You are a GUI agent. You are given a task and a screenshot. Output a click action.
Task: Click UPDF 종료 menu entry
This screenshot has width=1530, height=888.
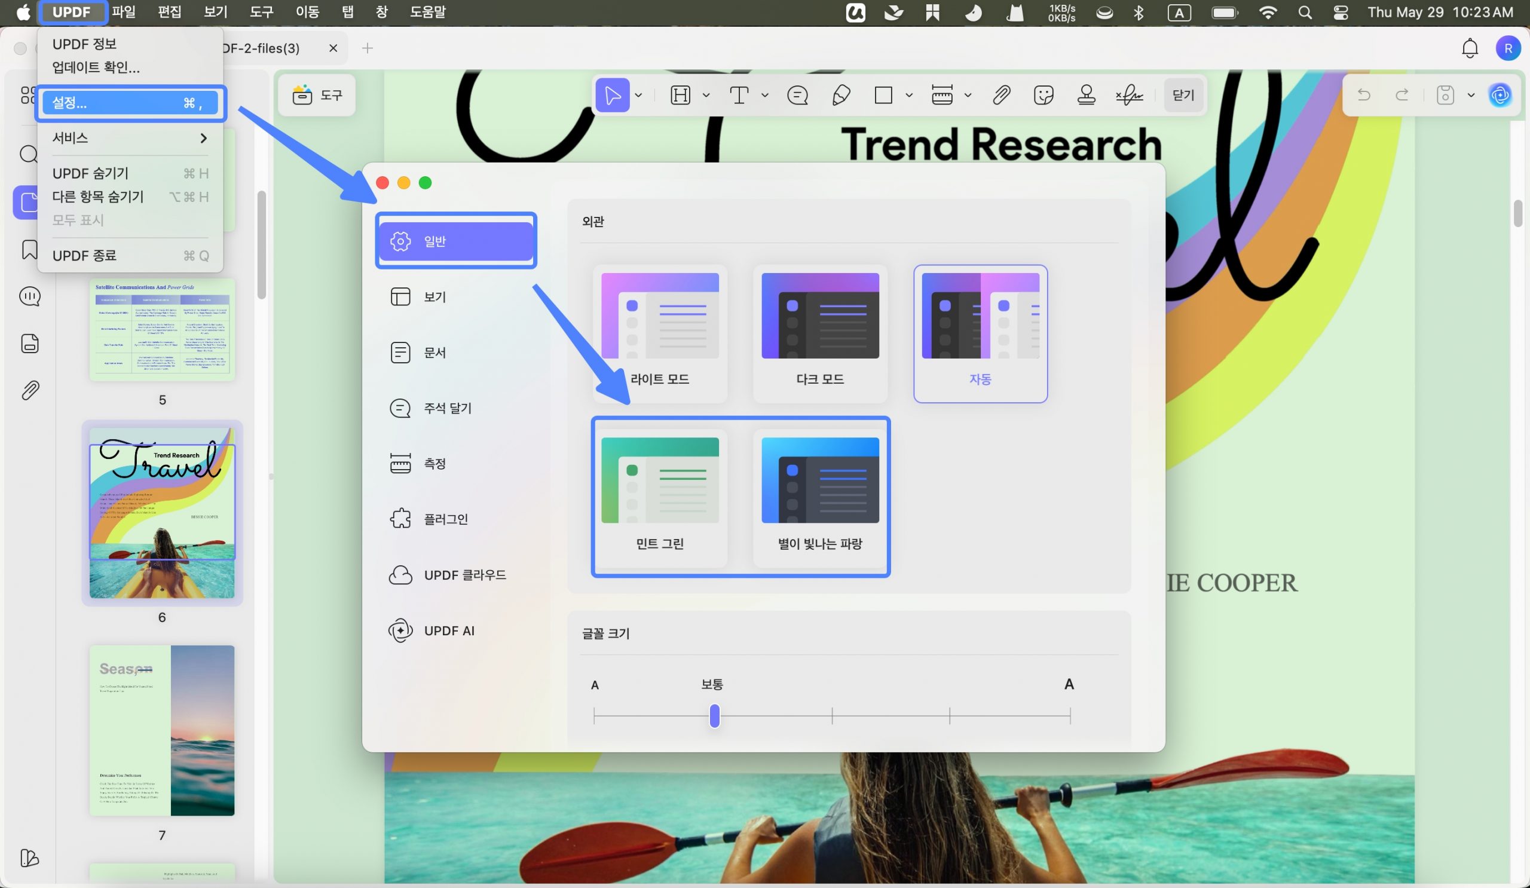tap(130, 256)
